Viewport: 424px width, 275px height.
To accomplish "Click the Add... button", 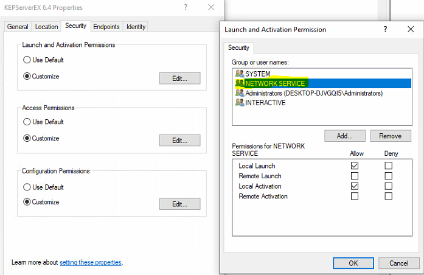I will click(345, 136).
